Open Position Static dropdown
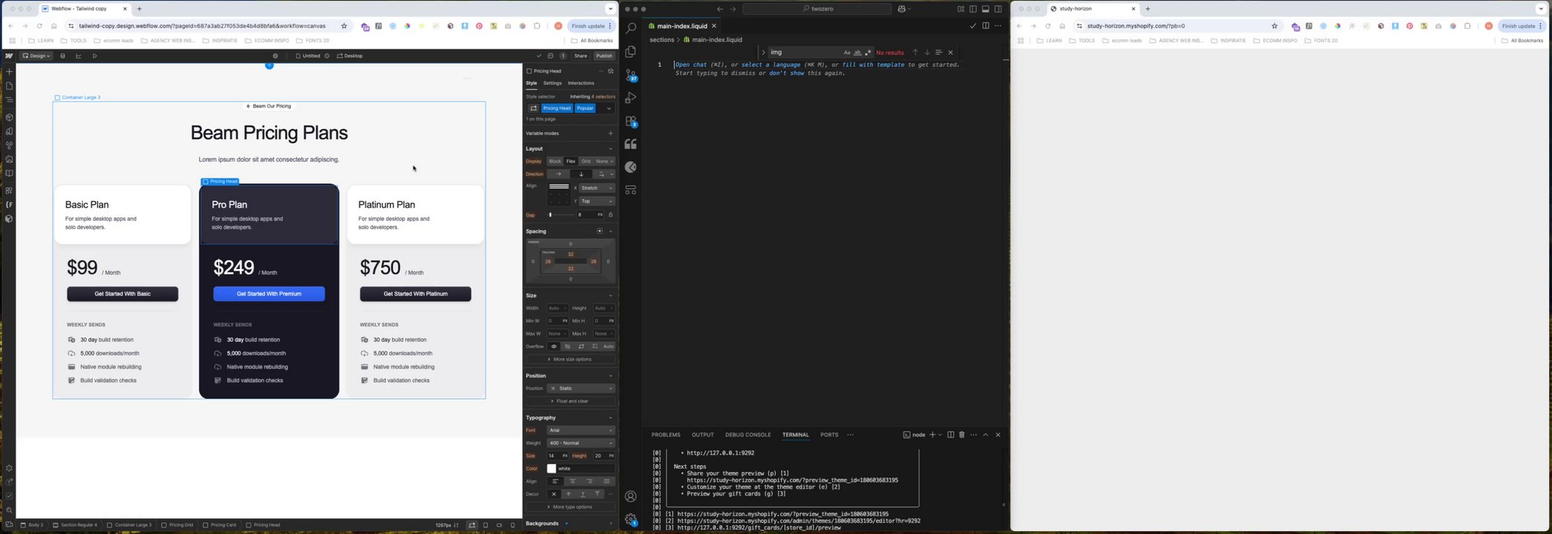Image resolution: width=1552 pixels, height=534 pixels. coord(581,389)
